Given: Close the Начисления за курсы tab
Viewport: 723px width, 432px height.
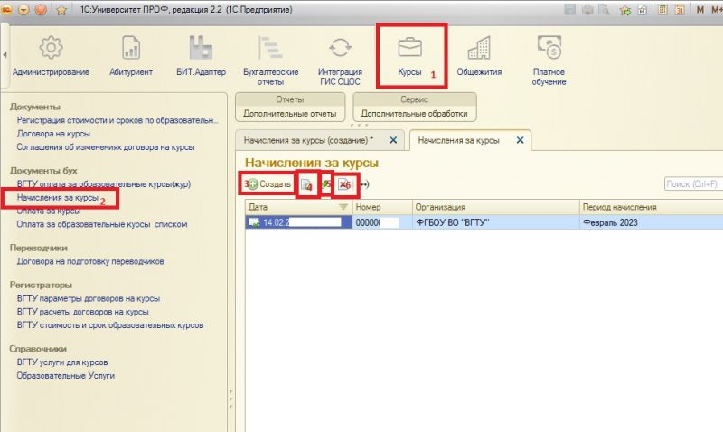Looking at the screenshot, I should point(520,140).
